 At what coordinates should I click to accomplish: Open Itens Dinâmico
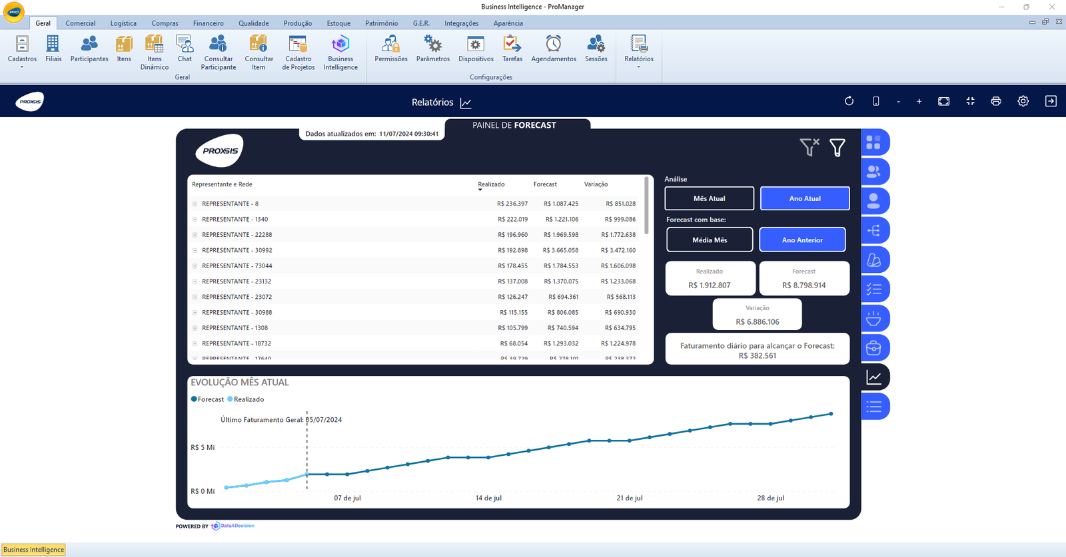click(155, 53)
